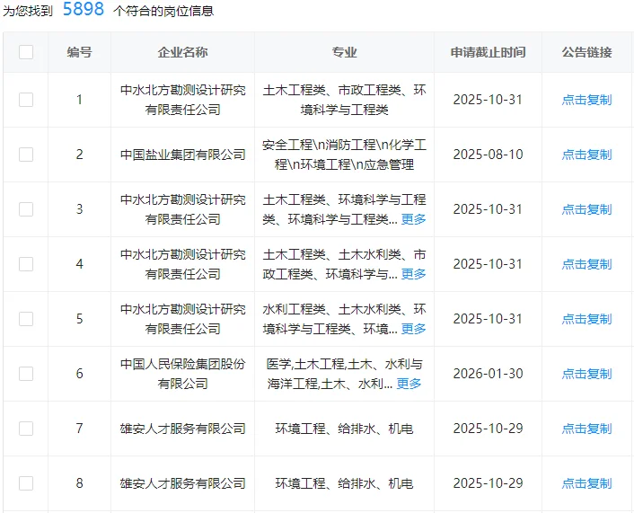
Task: Copy 公告链接 for row 4
Action: [x=586, y=264]
